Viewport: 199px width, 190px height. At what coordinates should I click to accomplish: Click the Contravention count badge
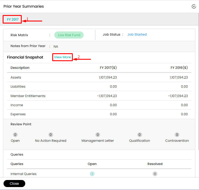(x=177, y=135)
